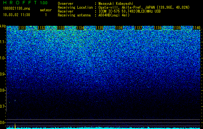Click time marker 1140
The height and width of the screenshot is (129, 203).
[x=197, y=28]
